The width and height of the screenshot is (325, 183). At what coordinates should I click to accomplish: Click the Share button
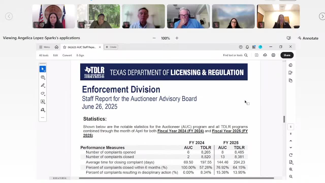pos(287,55)
